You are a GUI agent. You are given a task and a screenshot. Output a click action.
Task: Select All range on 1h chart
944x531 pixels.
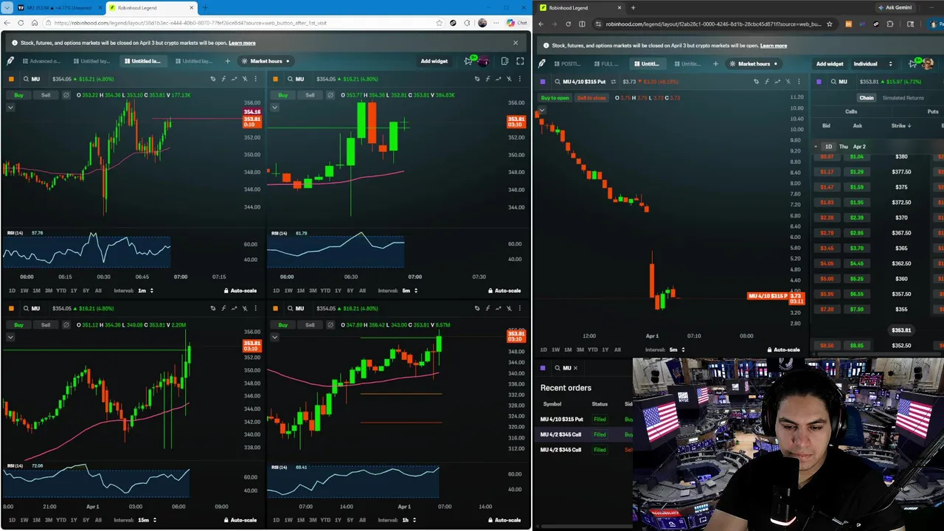point(362,520)
